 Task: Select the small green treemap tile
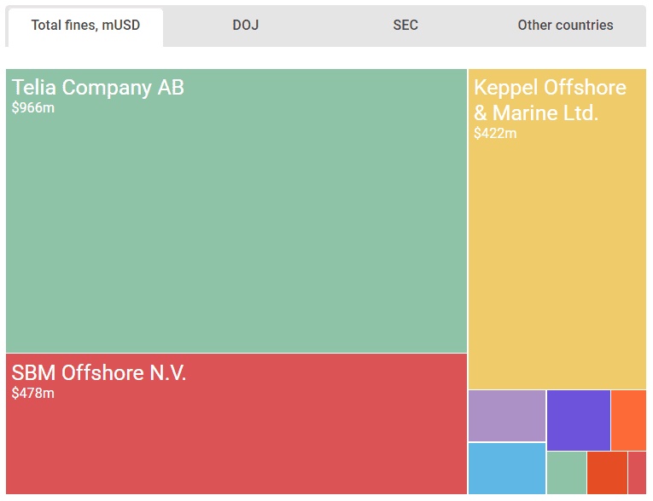click(567, 473)
